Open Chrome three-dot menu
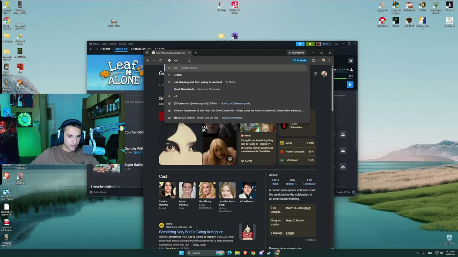This screenshot has width=458, height=257. [330, 60]
